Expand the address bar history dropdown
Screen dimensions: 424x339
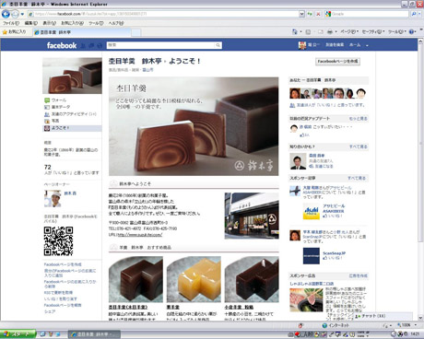301,14
